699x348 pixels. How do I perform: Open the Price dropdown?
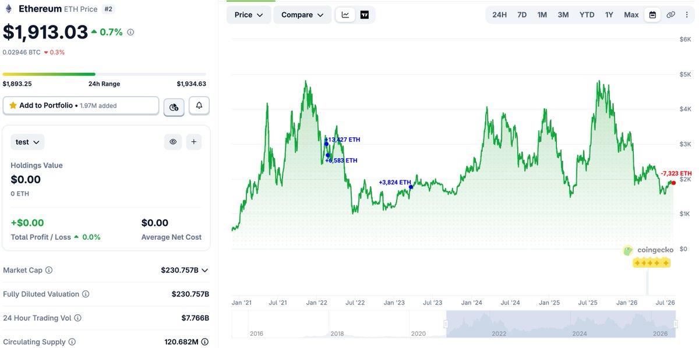tap(249, 15)
